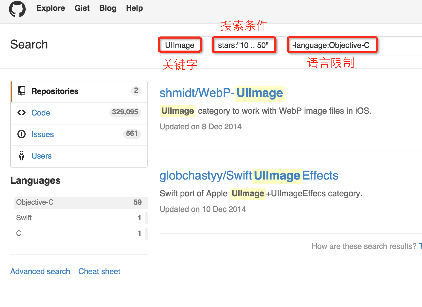
Task: Click the Issues count badge 561
Action: pos(132,134)
